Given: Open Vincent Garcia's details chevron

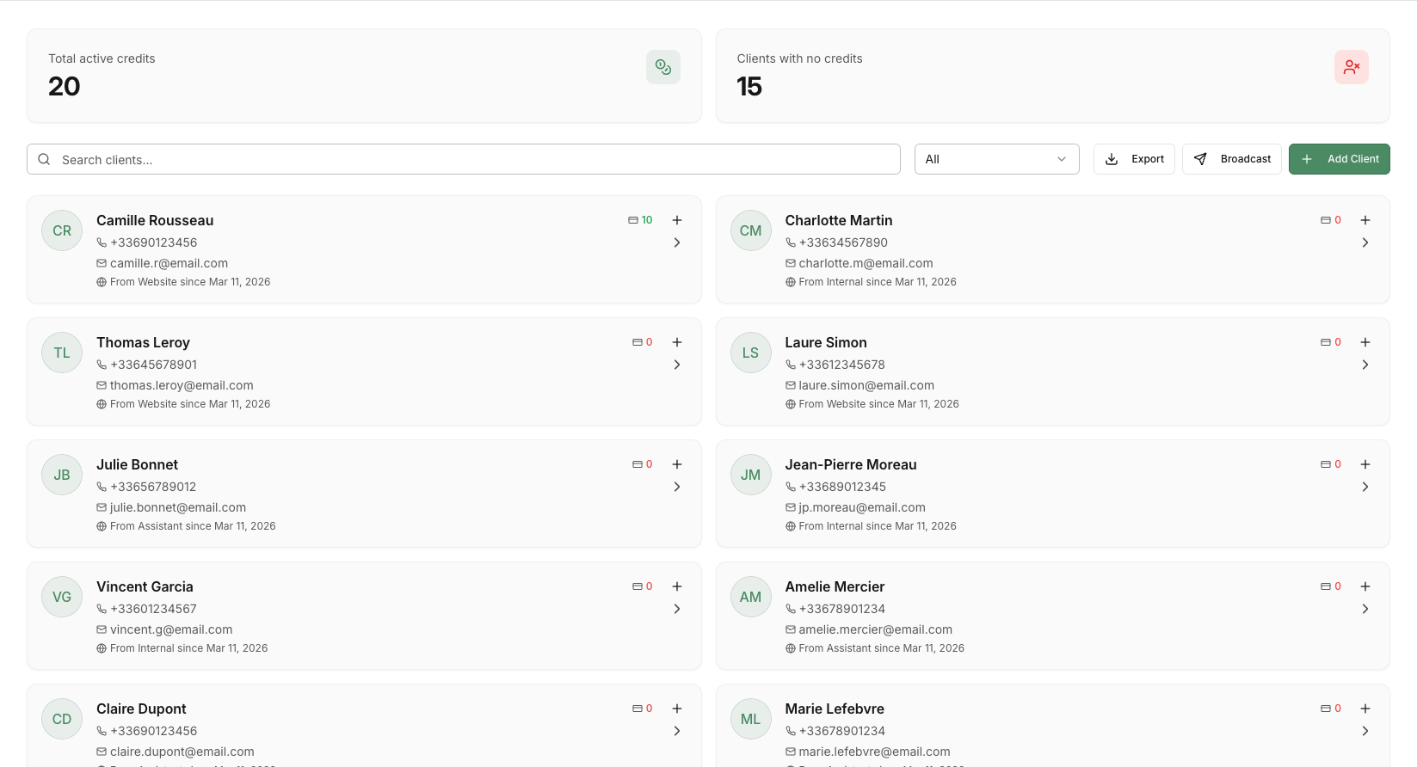Looking at the screenshot, I should click(677, 609).
